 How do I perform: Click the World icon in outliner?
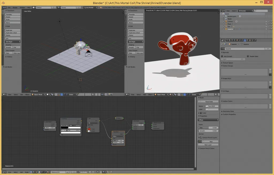(226, 19)
